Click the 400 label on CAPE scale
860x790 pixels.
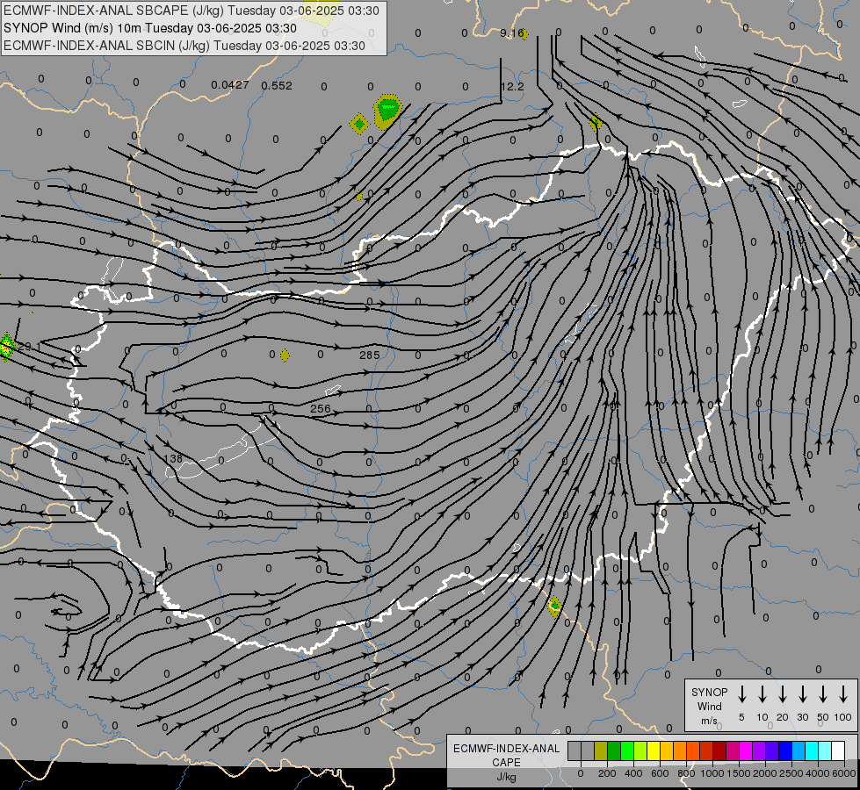[x=633, y=773]
